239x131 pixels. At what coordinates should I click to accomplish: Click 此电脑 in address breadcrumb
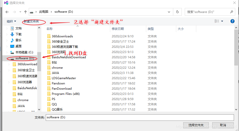43,12
